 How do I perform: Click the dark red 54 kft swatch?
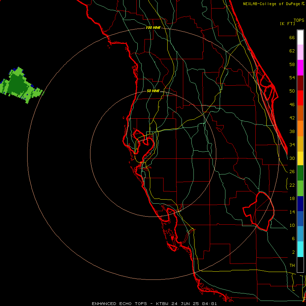pos(300,83)
